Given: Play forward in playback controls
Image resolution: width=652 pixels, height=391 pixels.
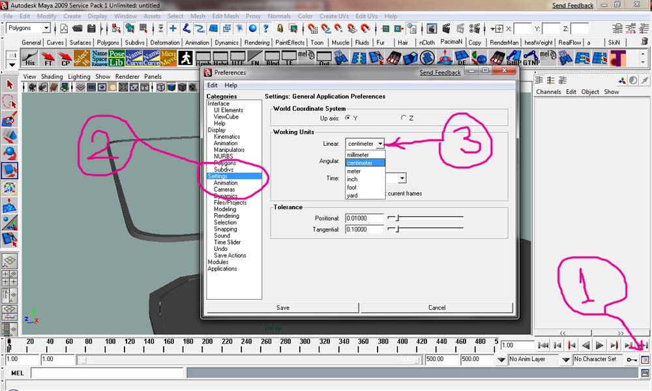Looking at the screenshot, I should click(x=599, y=345).
